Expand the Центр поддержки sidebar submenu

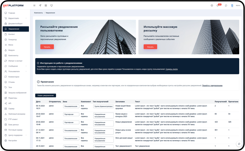pos(26,135)
